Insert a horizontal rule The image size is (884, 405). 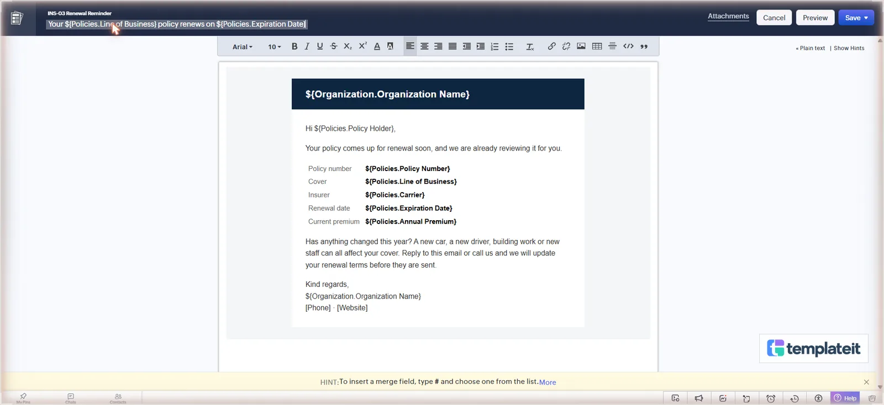click(612, 46)
